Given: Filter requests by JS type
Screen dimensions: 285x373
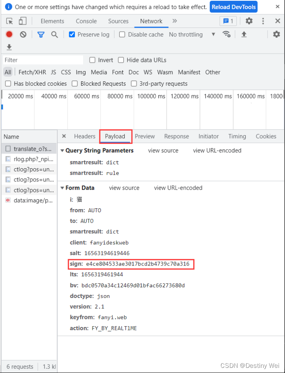Looking at the screenshot, I should (53, 72).
